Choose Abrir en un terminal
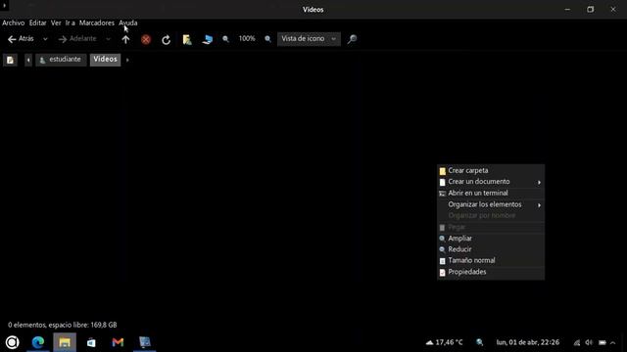Image resolution: width=627 pixels, height=352 pixels. (x=491, y=194)
